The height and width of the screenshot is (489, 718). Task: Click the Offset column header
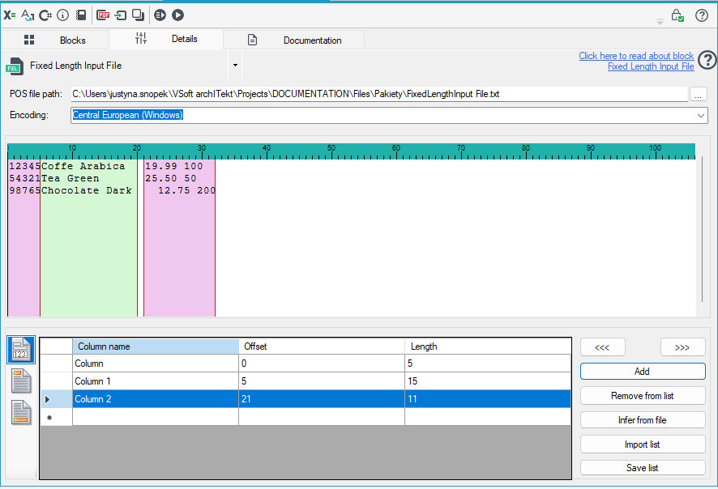pyautogui.click(x=322, y=347)
